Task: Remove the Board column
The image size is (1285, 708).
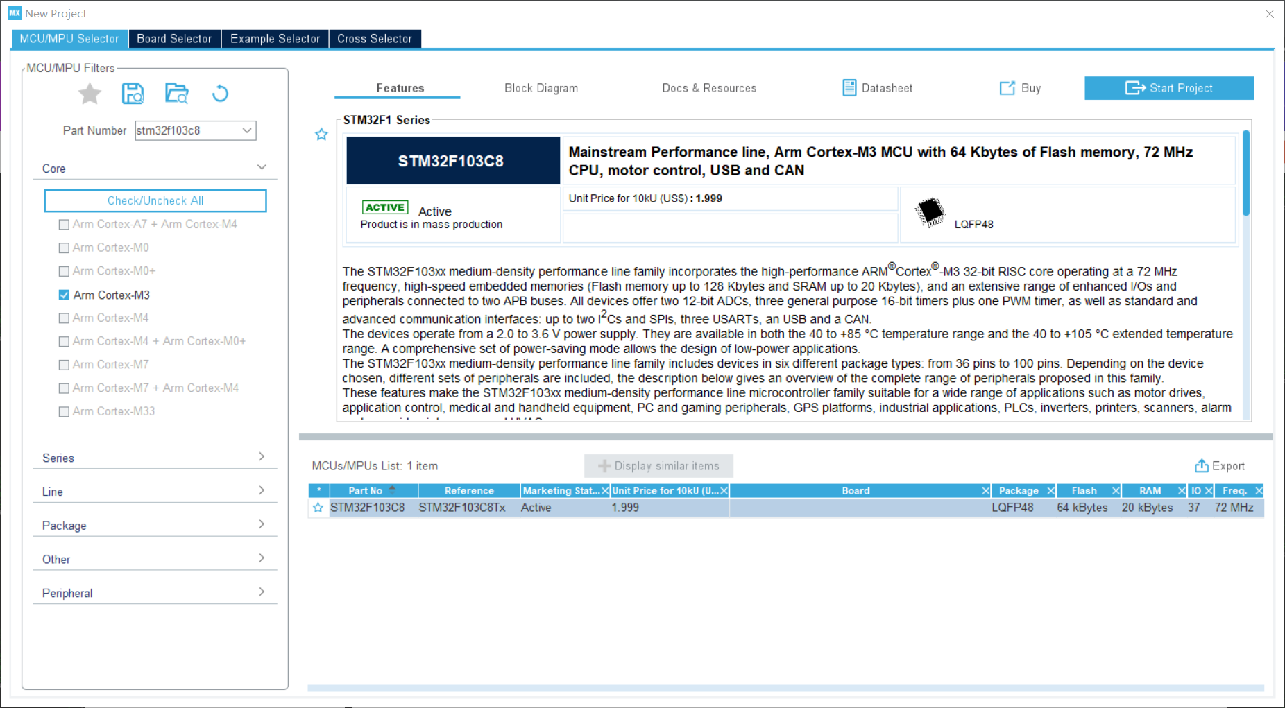Action: pyautogui.click(x=985, y=491)
